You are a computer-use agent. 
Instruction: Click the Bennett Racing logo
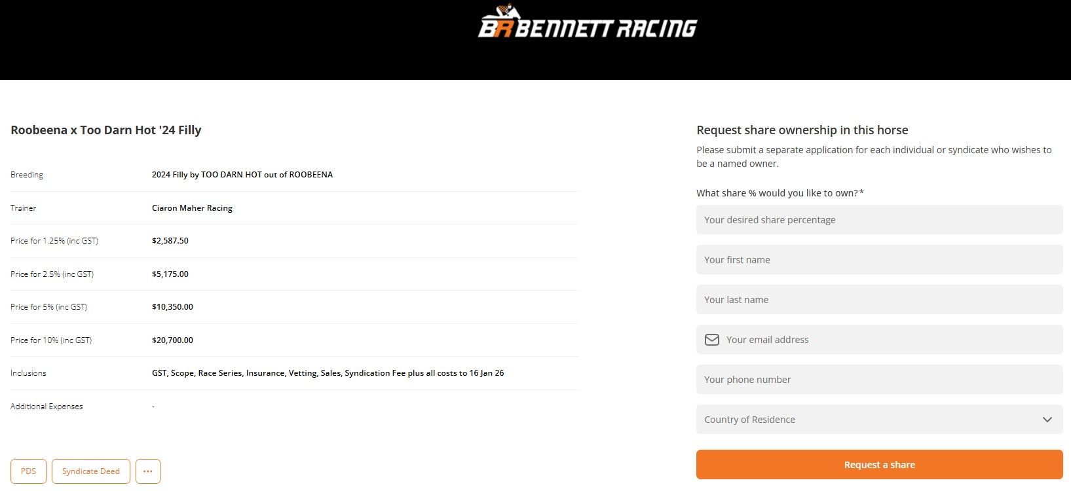tap(587, 24)
